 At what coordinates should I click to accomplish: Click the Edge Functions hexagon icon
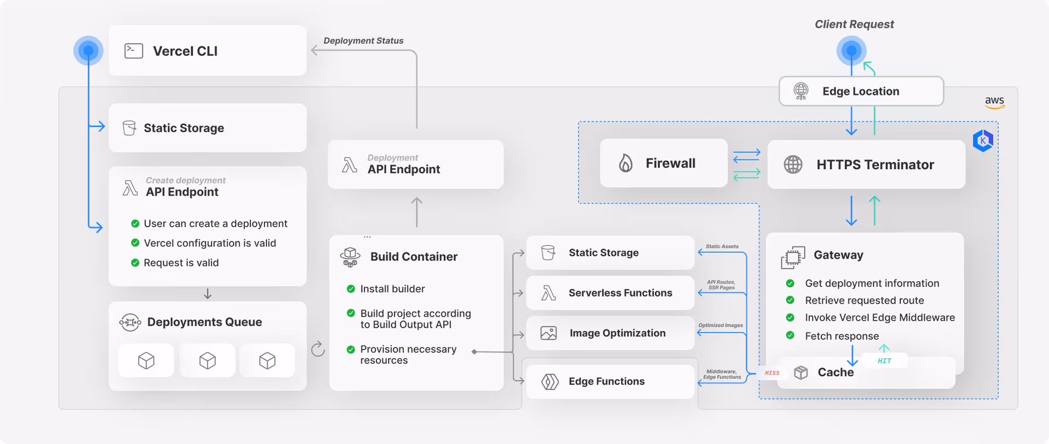[550, 381]
